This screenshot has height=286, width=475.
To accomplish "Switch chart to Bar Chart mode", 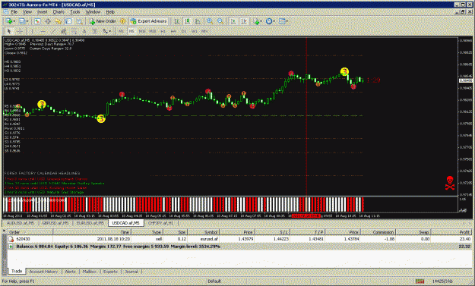I will pyautogui.click(x=176, y=21).
